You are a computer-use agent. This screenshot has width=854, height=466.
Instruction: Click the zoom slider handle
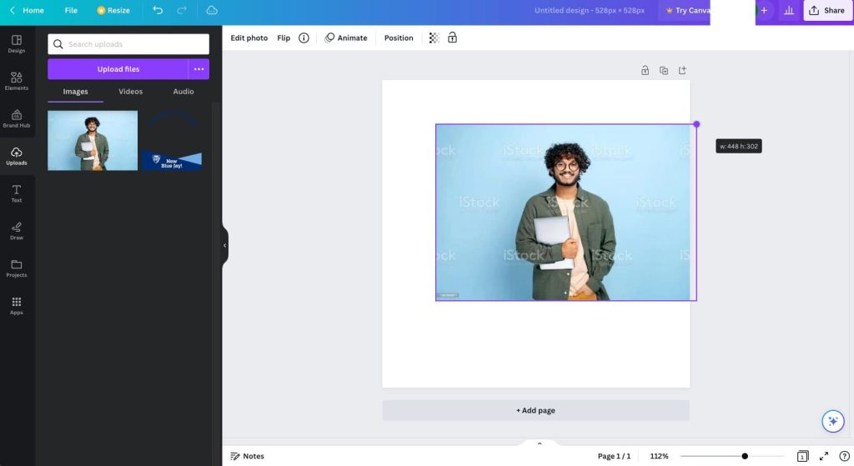745,456
